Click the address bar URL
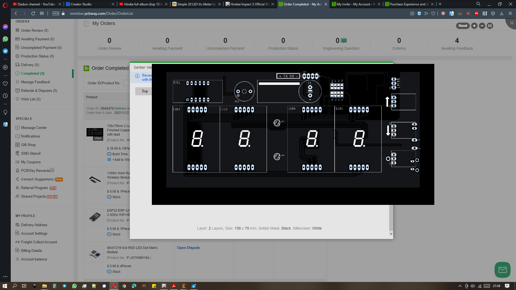The image size is (516, 290). click(101, 13)
